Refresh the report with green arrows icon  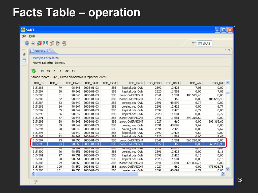tap(34, 71)
